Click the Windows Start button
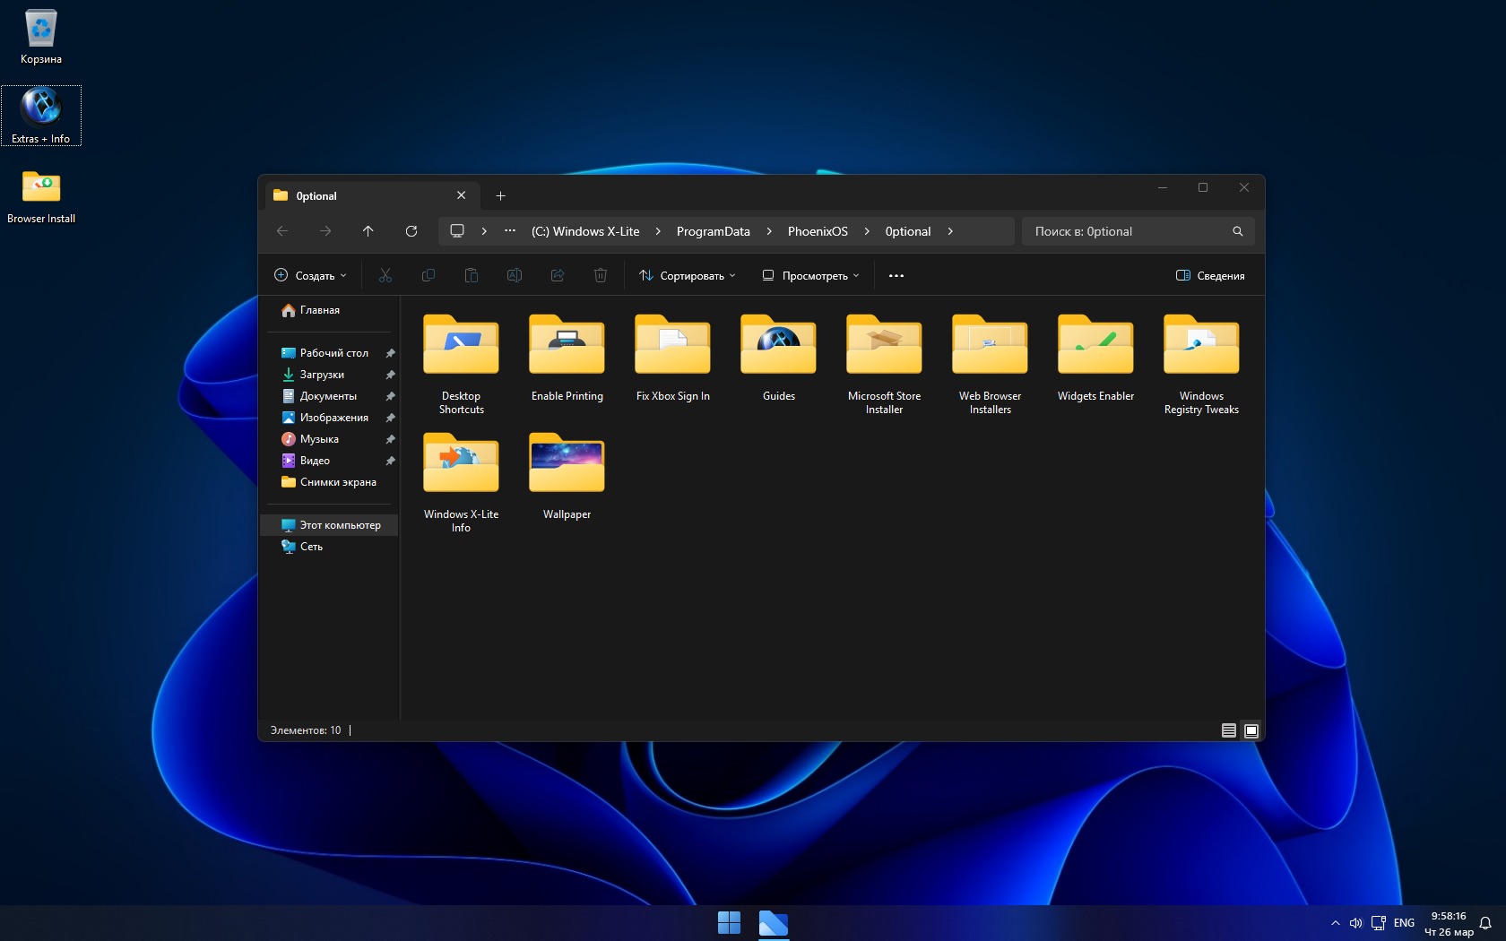Image resolution: width=1506 pixels, height=941 pixels. coord(729,922)
